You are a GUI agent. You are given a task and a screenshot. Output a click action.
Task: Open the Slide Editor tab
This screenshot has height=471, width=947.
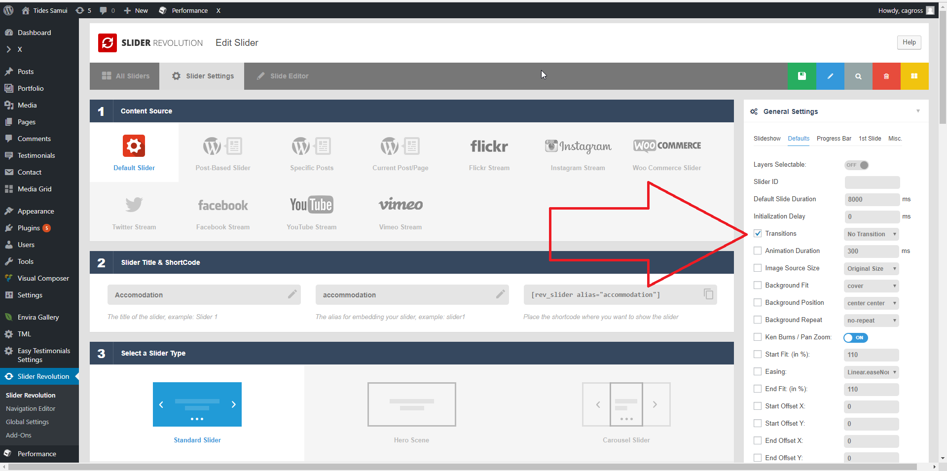point(283,76)
